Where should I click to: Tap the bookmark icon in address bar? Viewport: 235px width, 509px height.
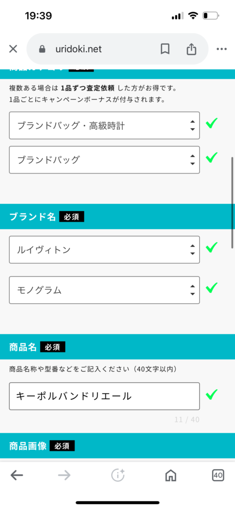(165, 49)
